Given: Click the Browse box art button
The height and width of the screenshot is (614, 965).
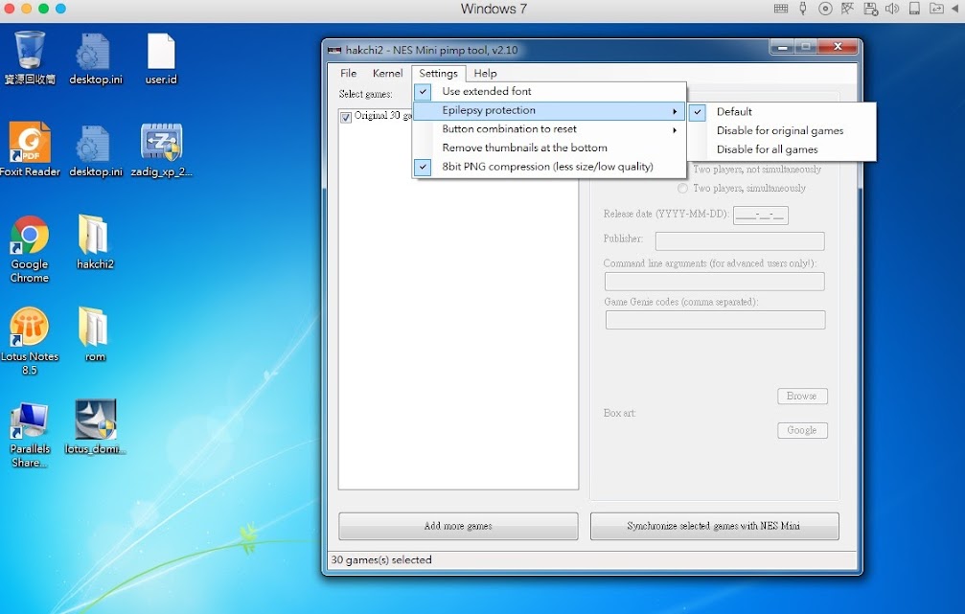Looking at the screenshot, I should [802, 397].
